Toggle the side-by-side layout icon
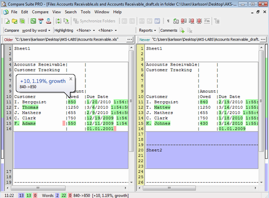This screenshot has width=269, height=198. (157, 21)
